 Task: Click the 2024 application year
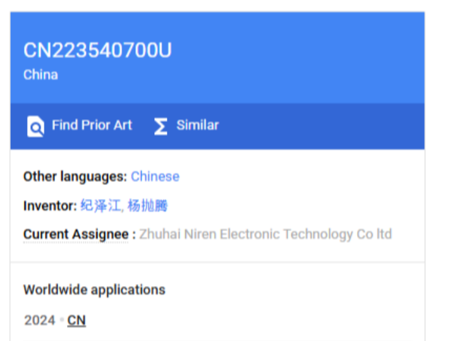[40, 320]
